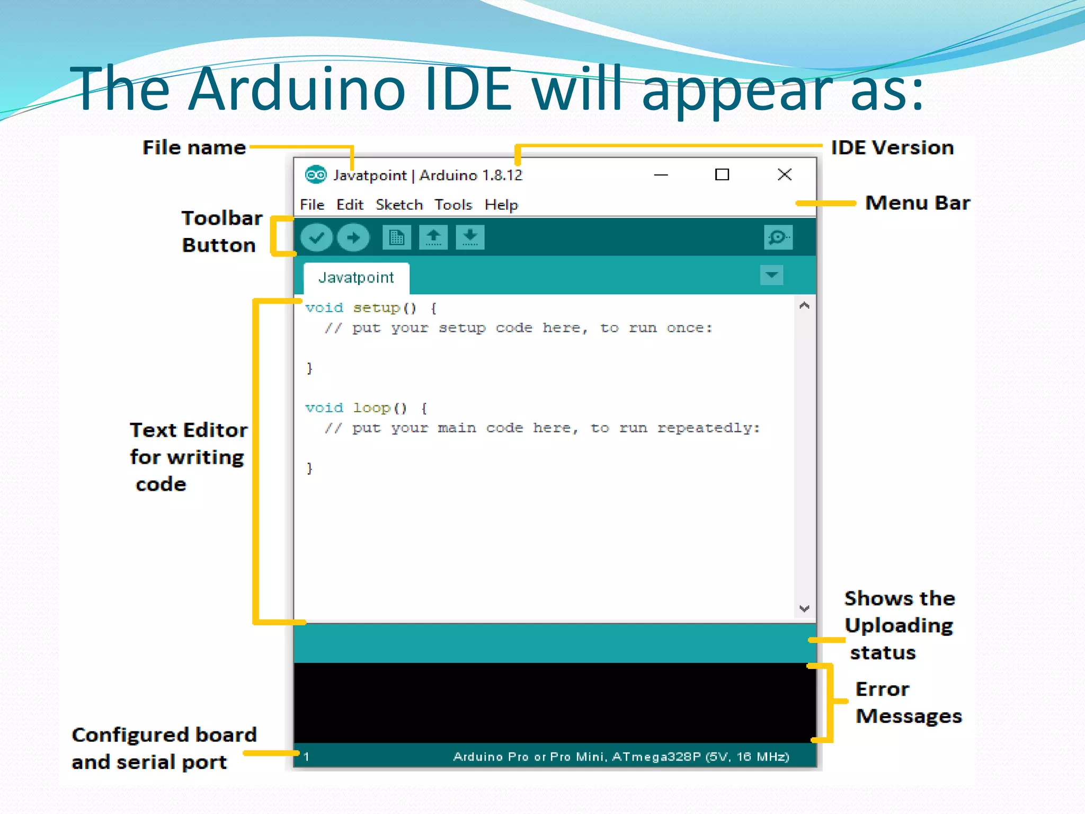Select the Javatpoint sketch tab
The image size is (1085, 814).
point(356,278)
